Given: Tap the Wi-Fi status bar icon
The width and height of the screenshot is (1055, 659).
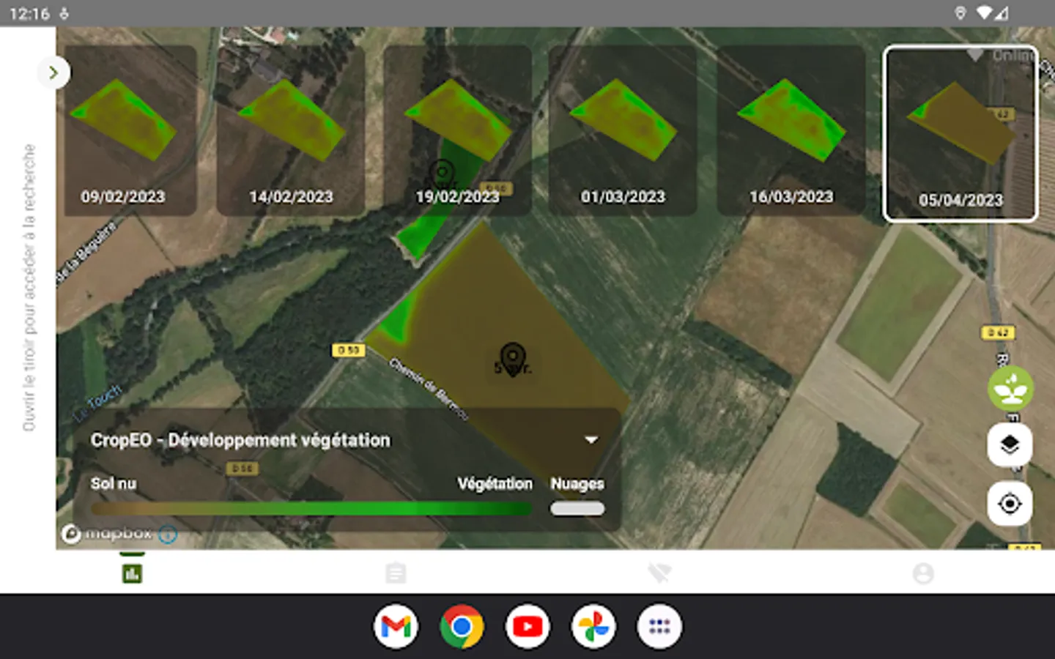Looking at the screenshot, I should point(985,13).
